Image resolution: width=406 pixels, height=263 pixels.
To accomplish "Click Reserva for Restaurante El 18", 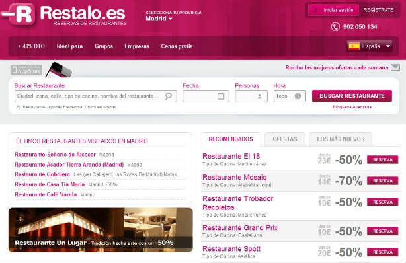I will pos(382,160).
